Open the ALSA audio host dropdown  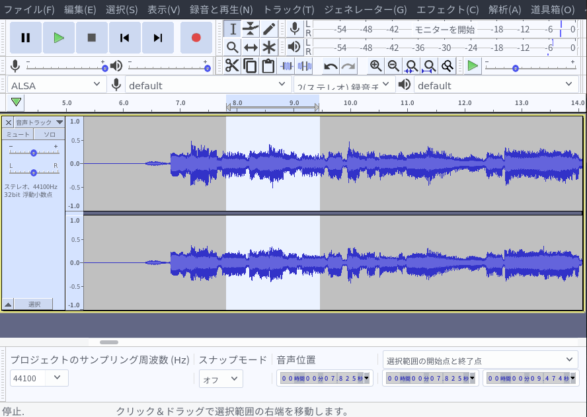[x=56, y=85]
